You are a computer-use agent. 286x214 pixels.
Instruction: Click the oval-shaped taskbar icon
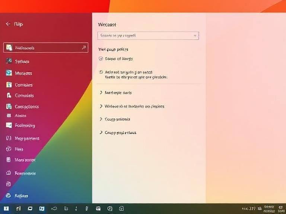click(x=54, y=208)
